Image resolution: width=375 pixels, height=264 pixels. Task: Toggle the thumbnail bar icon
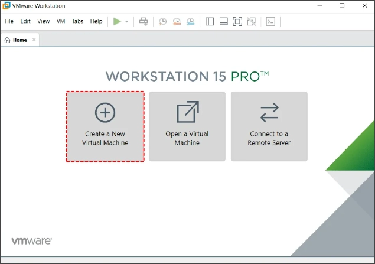[223, 21]
